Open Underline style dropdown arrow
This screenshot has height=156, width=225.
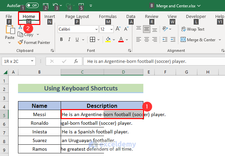point(83,40)
